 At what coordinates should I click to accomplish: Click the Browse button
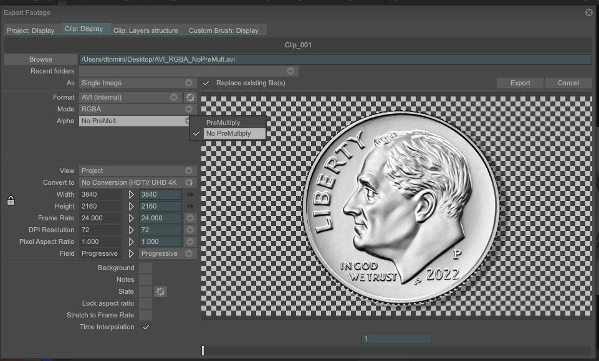pos(41,59)
